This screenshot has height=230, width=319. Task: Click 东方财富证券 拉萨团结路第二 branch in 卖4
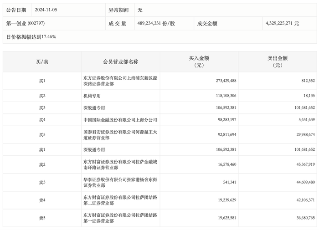coord(117,200)
